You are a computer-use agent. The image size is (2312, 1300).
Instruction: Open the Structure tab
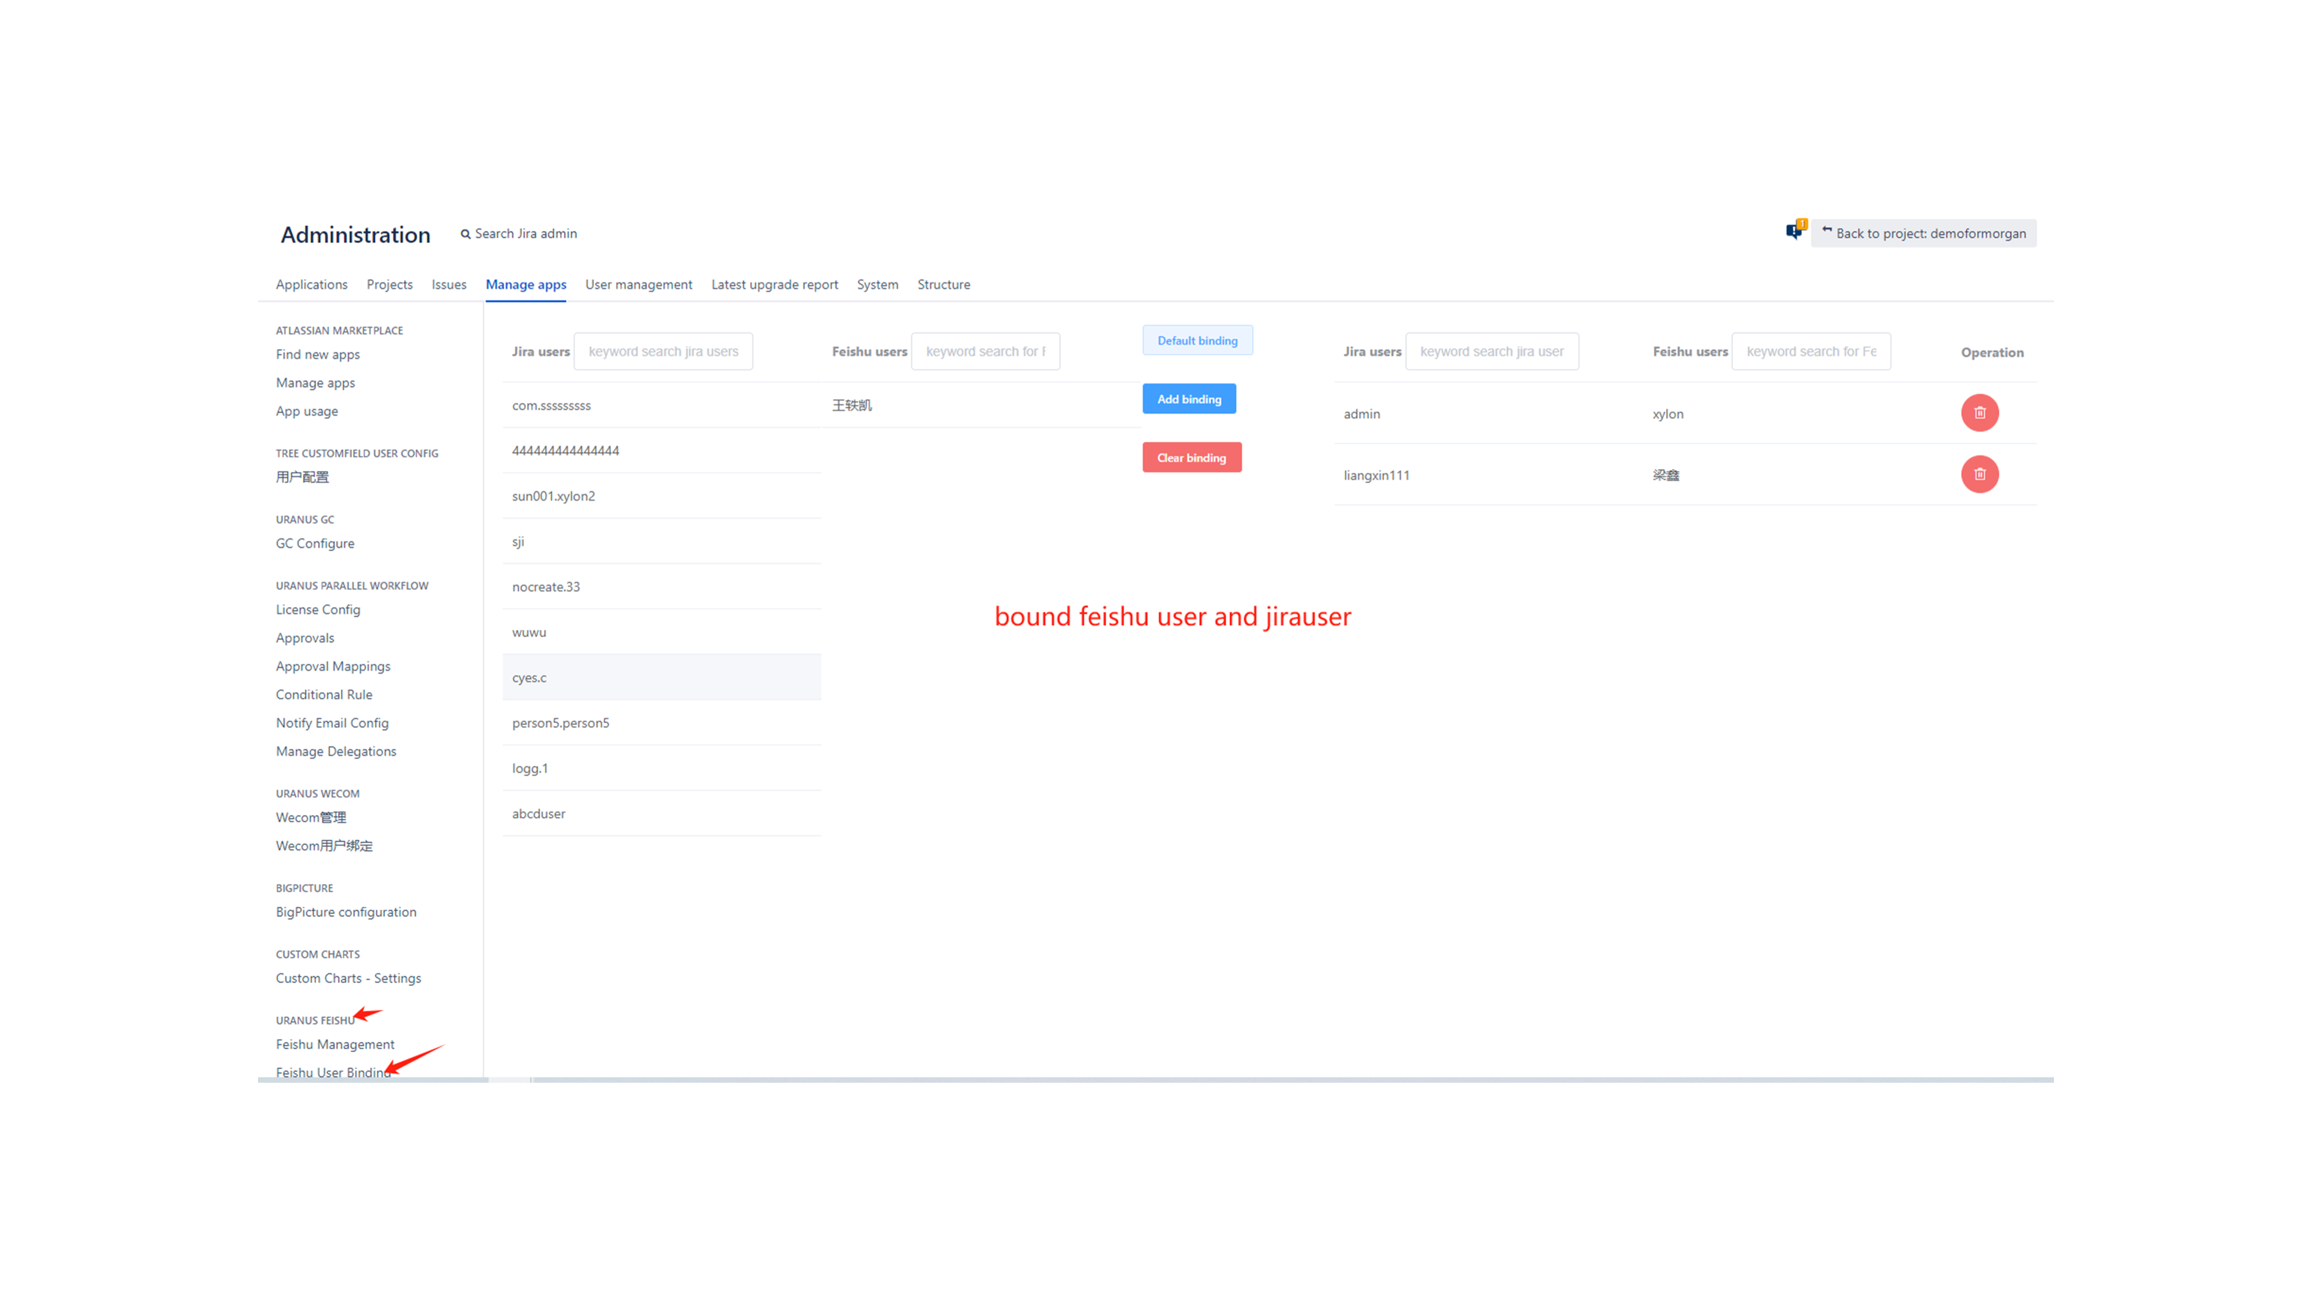(x=943, y=284)
